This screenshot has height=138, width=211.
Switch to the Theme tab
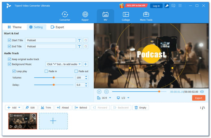tap(15, 27)
